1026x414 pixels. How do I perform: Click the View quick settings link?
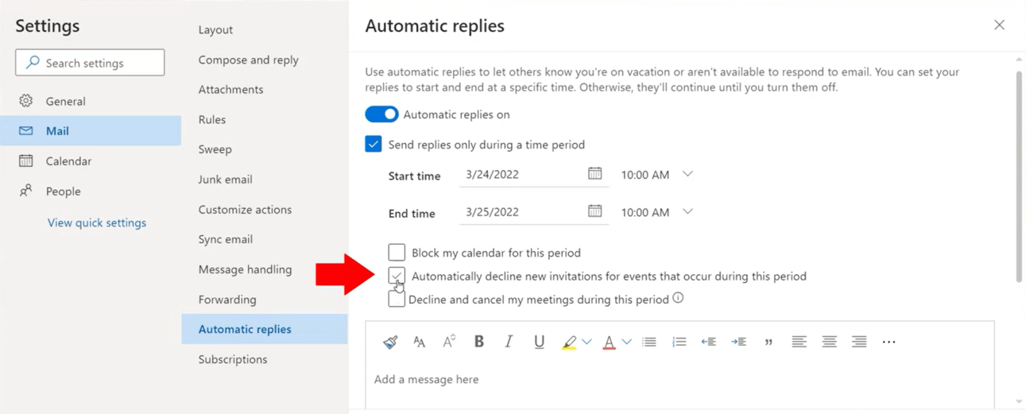(96, 222)
